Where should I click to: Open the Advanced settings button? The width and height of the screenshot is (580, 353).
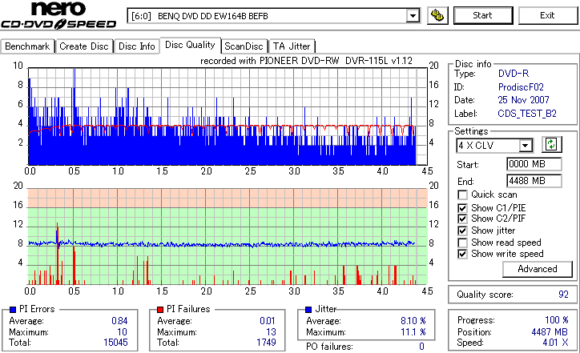[537, 269]
